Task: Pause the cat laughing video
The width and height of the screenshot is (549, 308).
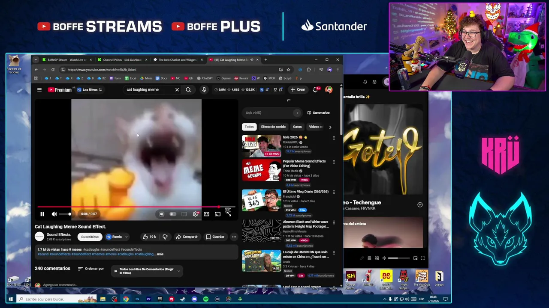Action: (x=42, y=214)
